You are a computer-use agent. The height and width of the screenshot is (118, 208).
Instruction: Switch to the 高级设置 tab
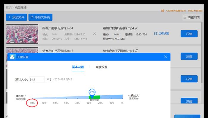[x=101, y=67]
